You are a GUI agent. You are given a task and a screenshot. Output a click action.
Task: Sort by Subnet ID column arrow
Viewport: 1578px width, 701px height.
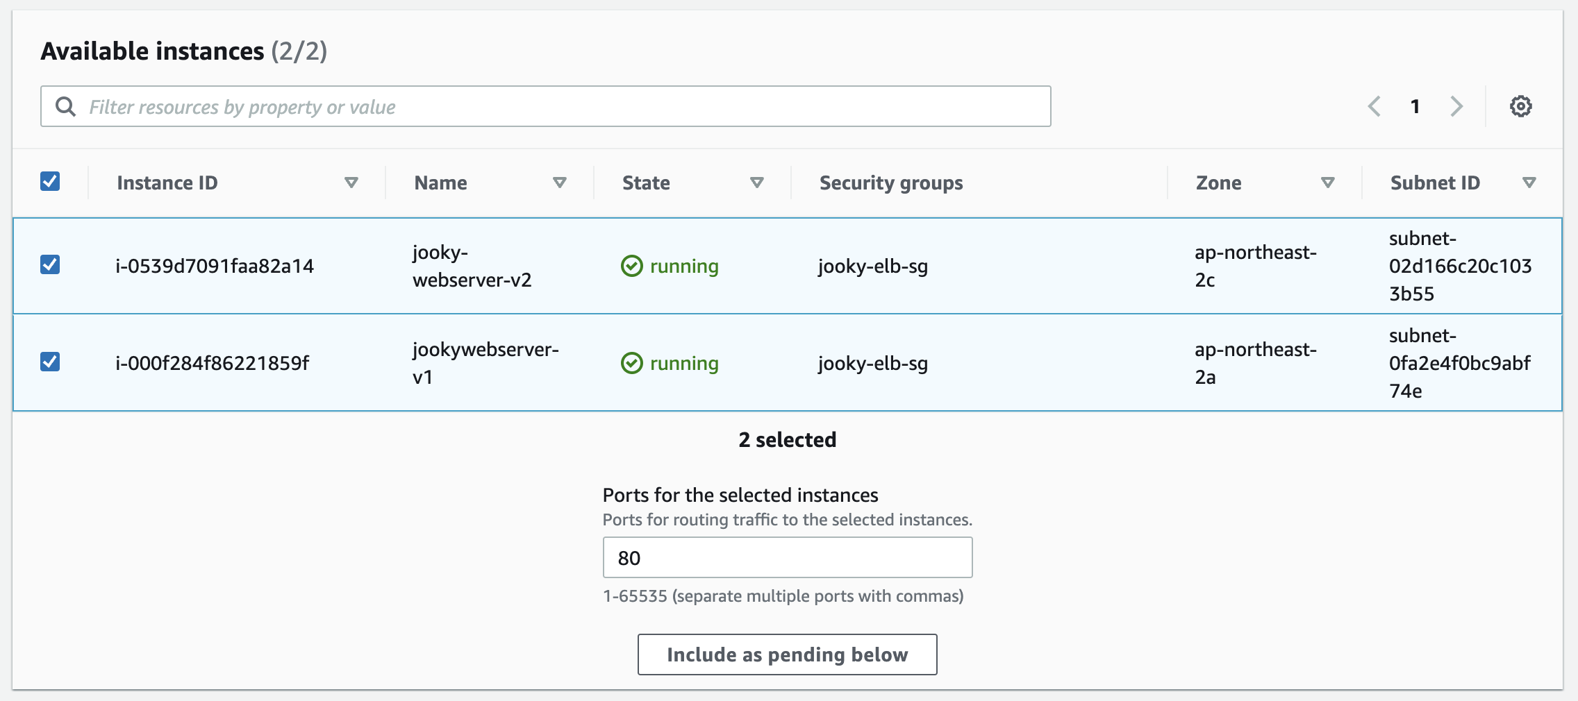(x=1529, y=183)
